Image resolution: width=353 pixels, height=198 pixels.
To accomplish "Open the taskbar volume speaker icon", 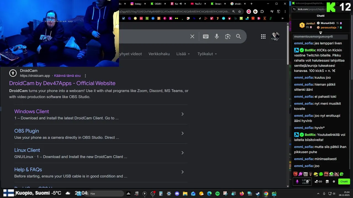I will [x=334, y=194].
